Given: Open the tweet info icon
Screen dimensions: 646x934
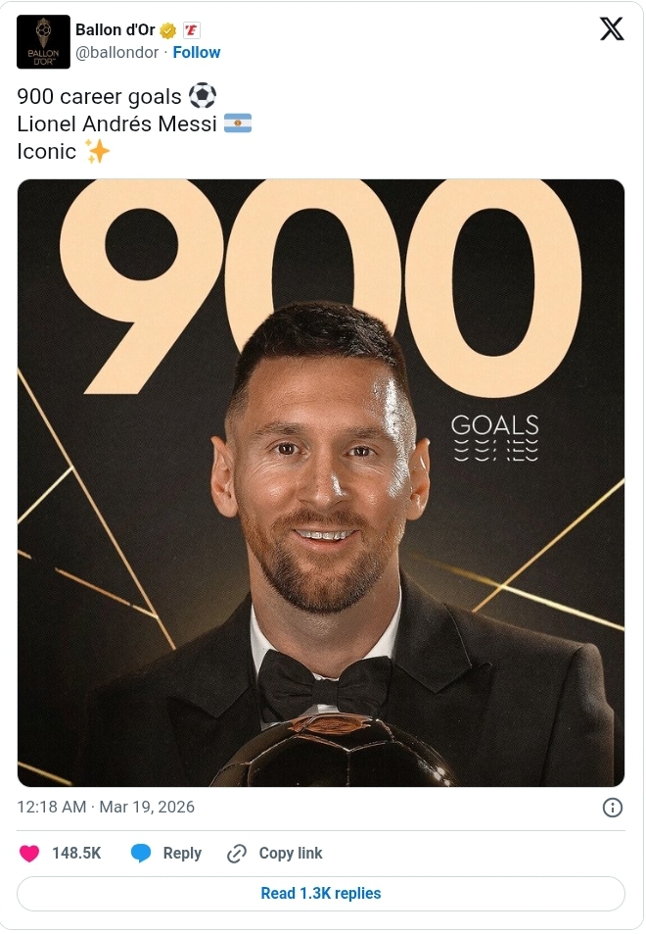Looking at the screenshot, I should (x=613, y=807).
